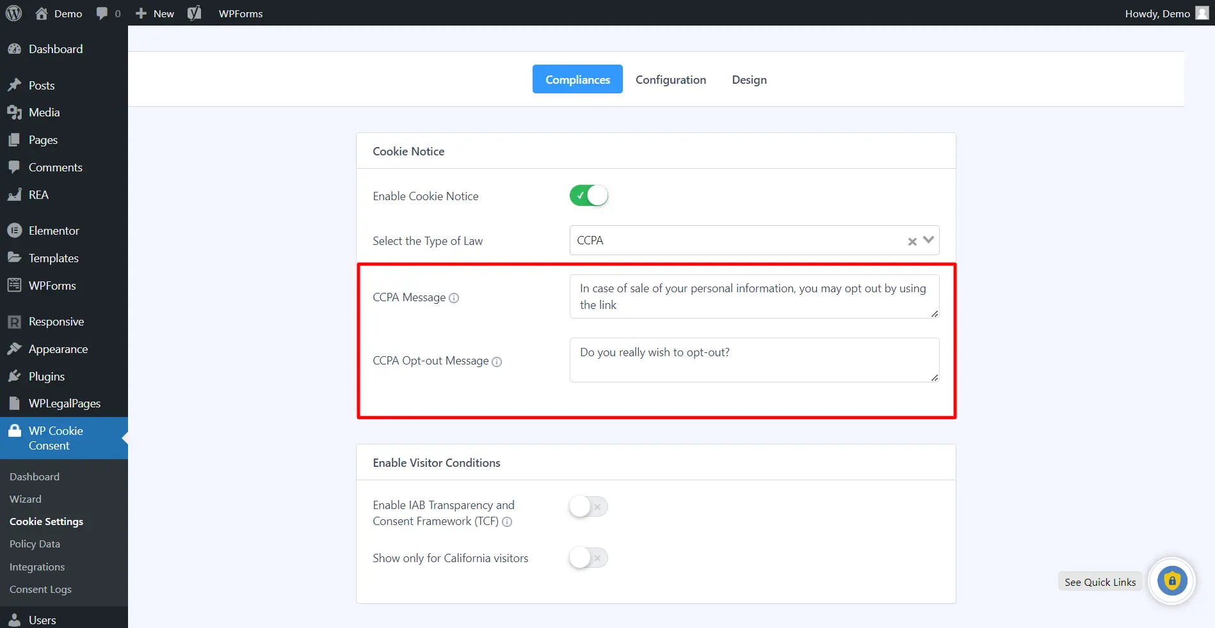Open Consent Logs submenu link

tap(40, 590)
